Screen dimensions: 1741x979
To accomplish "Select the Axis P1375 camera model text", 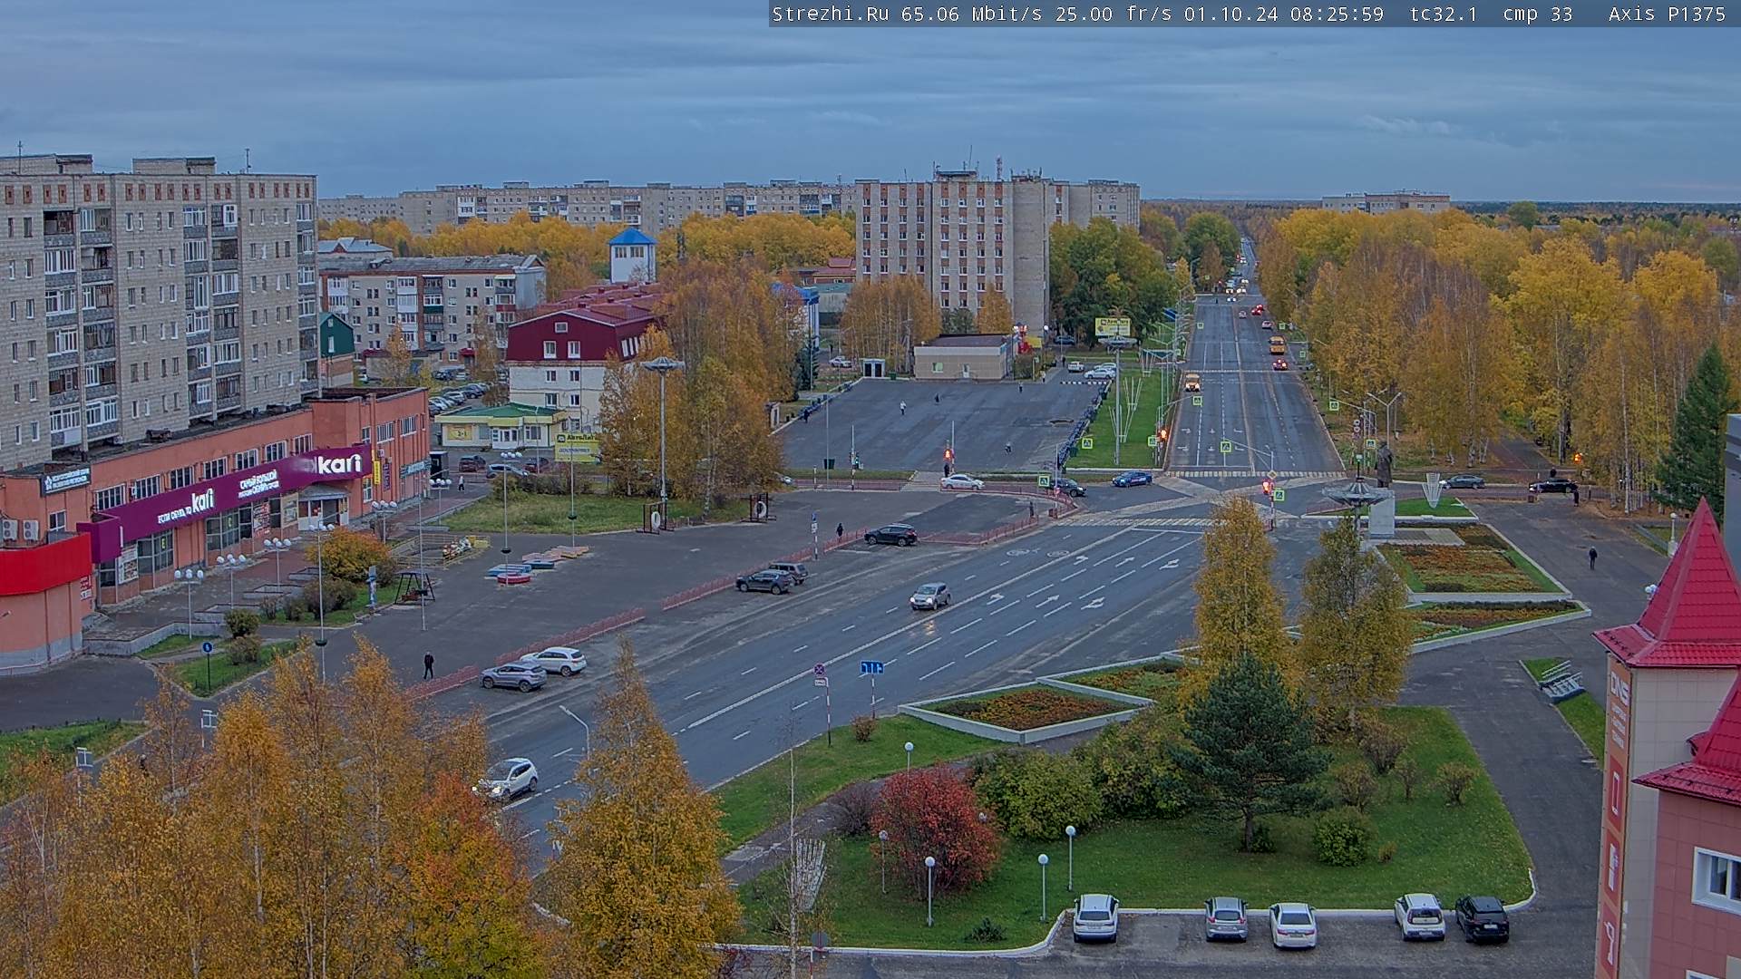I will 1667,14.
